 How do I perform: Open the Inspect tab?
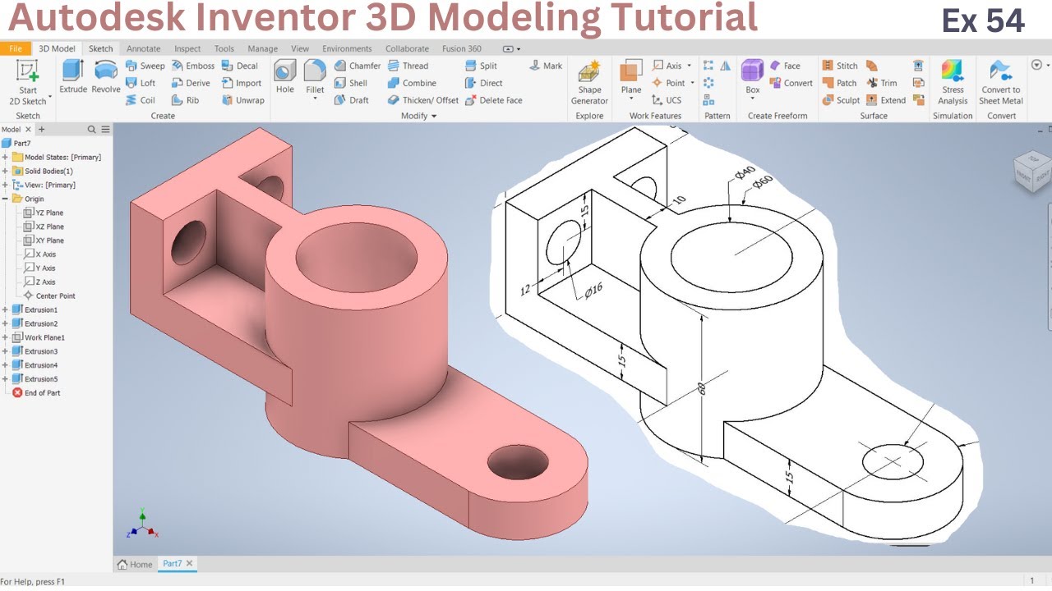[x=187, y=48]
